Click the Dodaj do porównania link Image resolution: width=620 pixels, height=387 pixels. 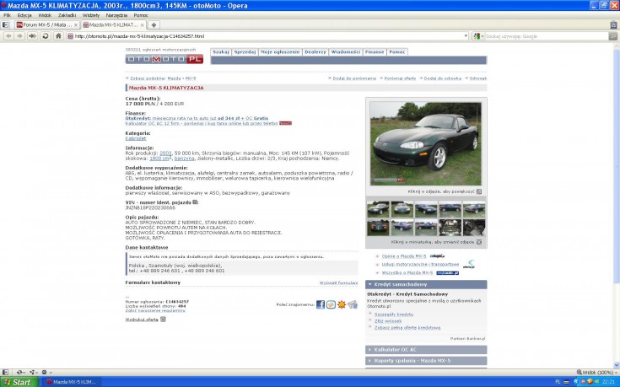pyautogui.click(x=354, y=78)
